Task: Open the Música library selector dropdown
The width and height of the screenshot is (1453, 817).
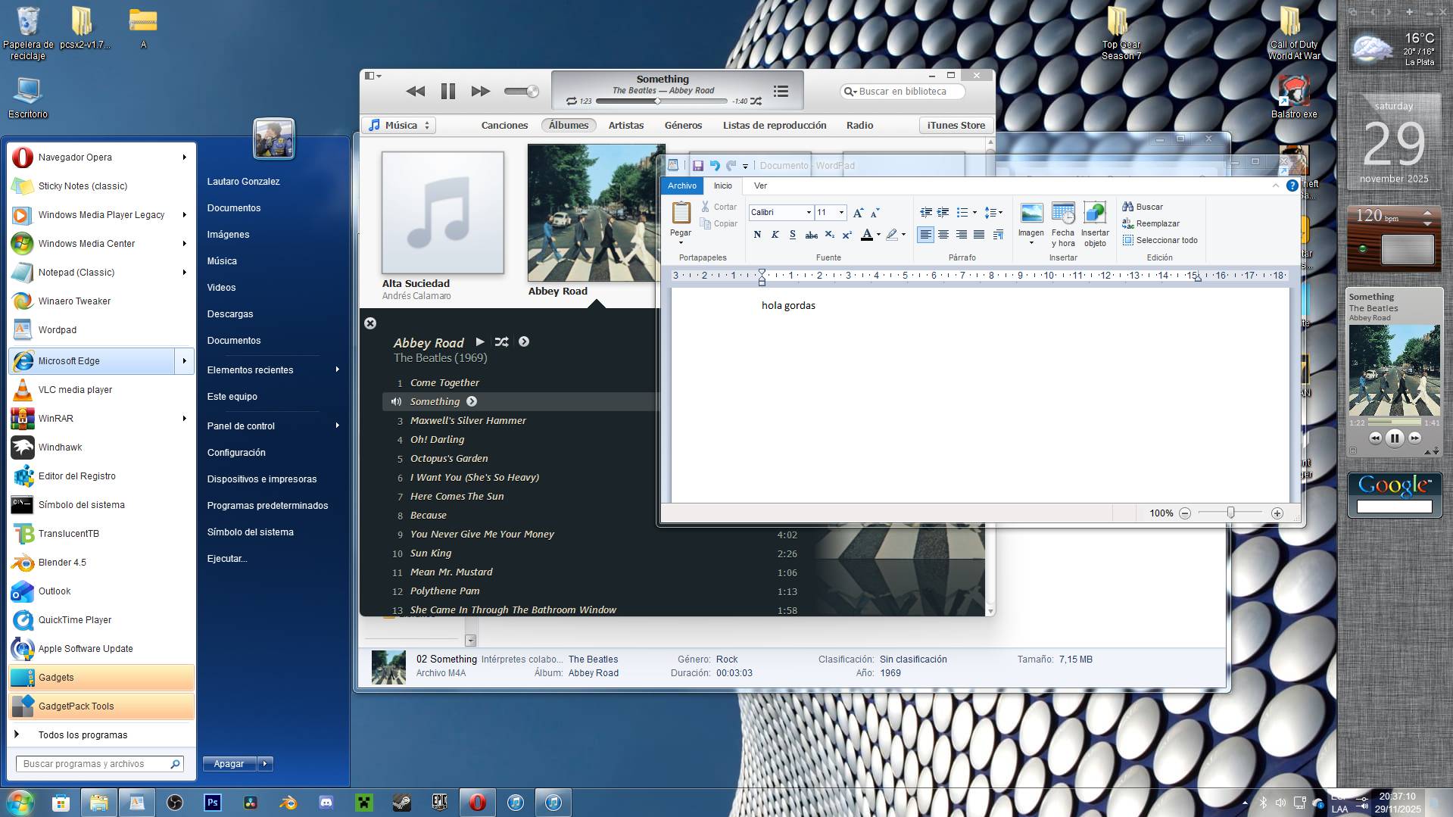Action: [399, 126]
